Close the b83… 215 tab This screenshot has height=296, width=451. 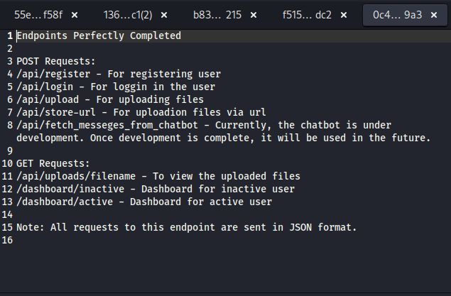coord(254,14)
